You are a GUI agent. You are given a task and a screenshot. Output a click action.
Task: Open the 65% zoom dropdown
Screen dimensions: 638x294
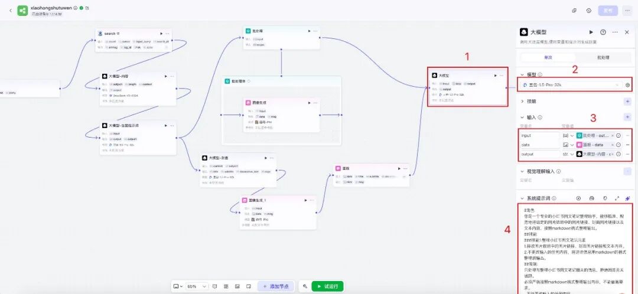click(197, 286)
